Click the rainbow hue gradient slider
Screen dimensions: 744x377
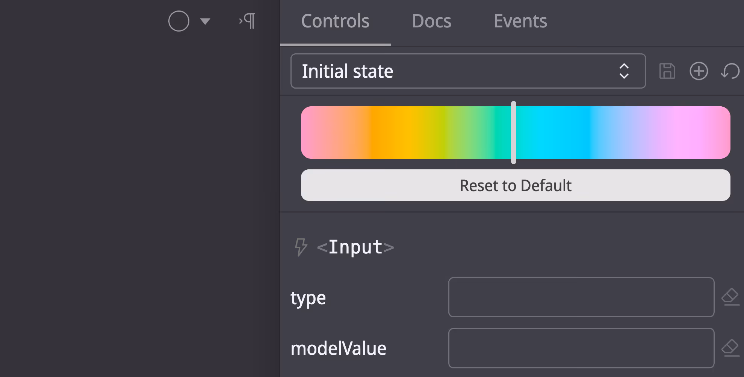pos(413,132)
